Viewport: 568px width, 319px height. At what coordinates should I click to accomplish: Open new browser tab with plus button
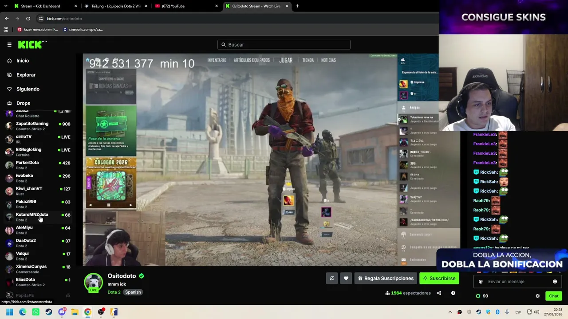coord(297,6)
